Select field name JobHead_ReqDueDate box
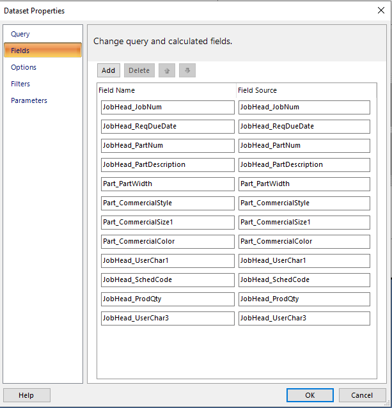 click(168, 127)
